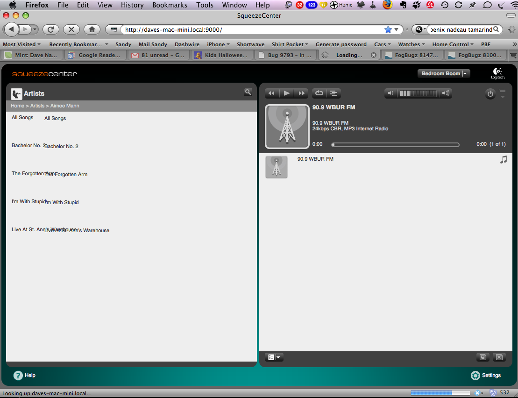Image resolution: width=518 pixels, height=398 pixels.
Task: Click the search icon in Artists panel
Action: tap(248, 92)
